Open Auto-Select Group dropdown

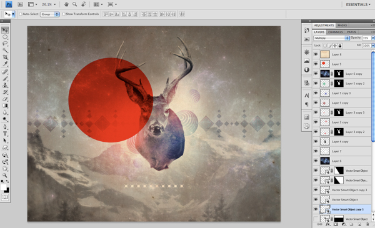click(x=50, y=14)
